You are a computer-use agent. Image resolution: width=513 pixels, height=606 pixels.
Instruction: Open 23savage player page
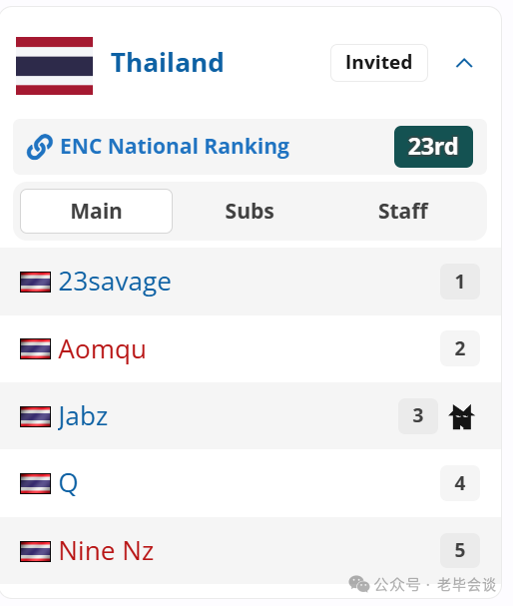[115, 282]
